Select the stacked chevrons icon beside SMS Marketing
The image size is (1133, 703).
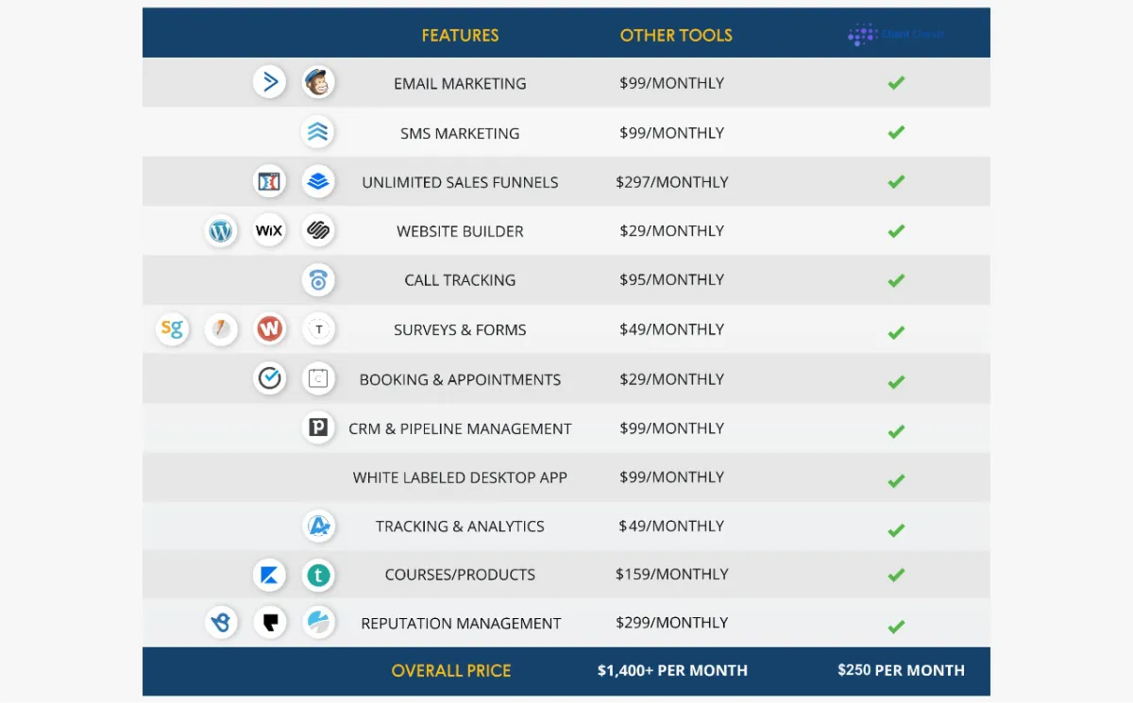319,133
